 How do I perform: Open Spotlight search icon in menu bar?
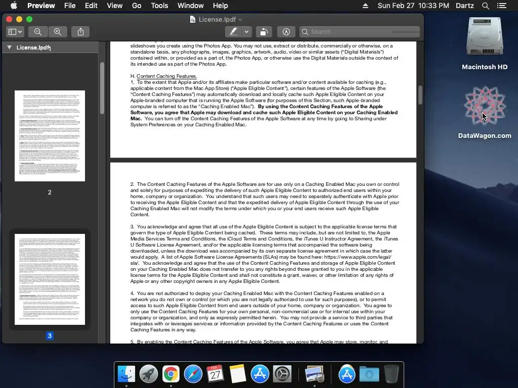coord(486,6)
